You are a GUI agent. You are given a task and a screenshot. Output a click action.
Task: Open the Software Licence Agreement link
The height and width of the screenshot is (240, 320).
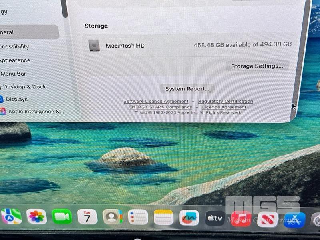156,101
